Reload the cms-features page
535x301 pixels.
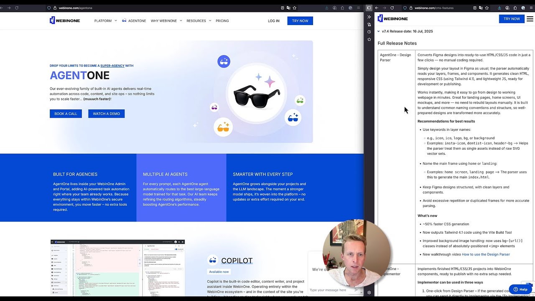tap(392, 8)
